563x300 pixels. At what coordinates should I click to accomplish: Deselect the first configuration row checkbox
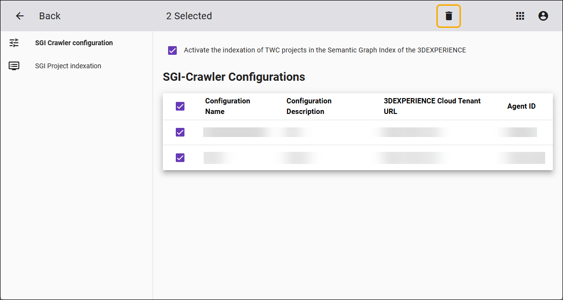[x=180, y=132]
